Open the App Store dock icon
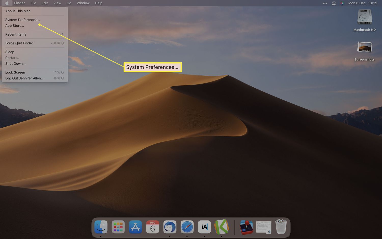Image resolution: width=382 pixels, height=239 pixels. [x=135, y=227]
